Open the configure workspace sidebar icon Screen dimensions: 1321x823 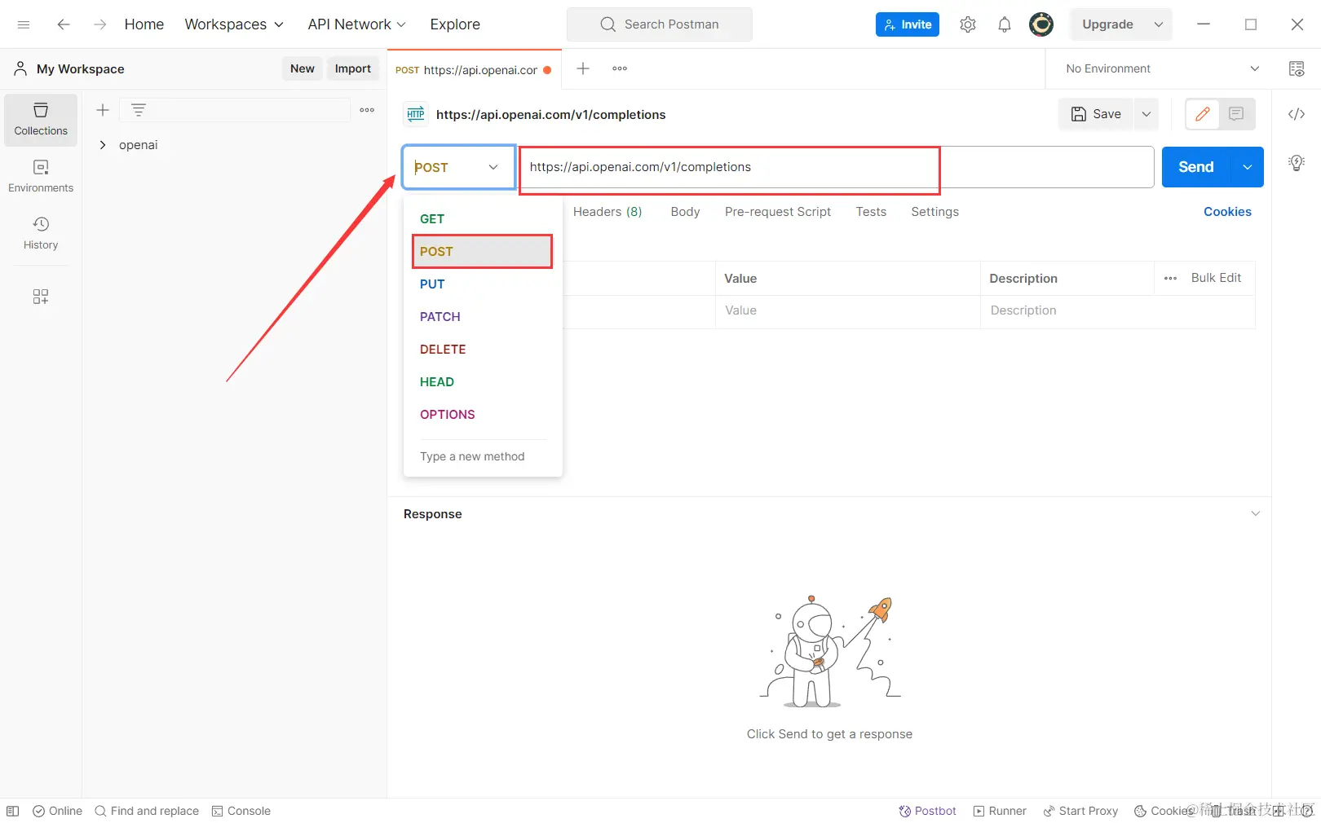(41, 297)
